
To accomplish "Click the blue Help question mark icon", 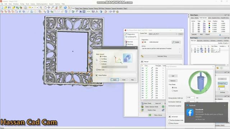I will (x=65, y=8).
